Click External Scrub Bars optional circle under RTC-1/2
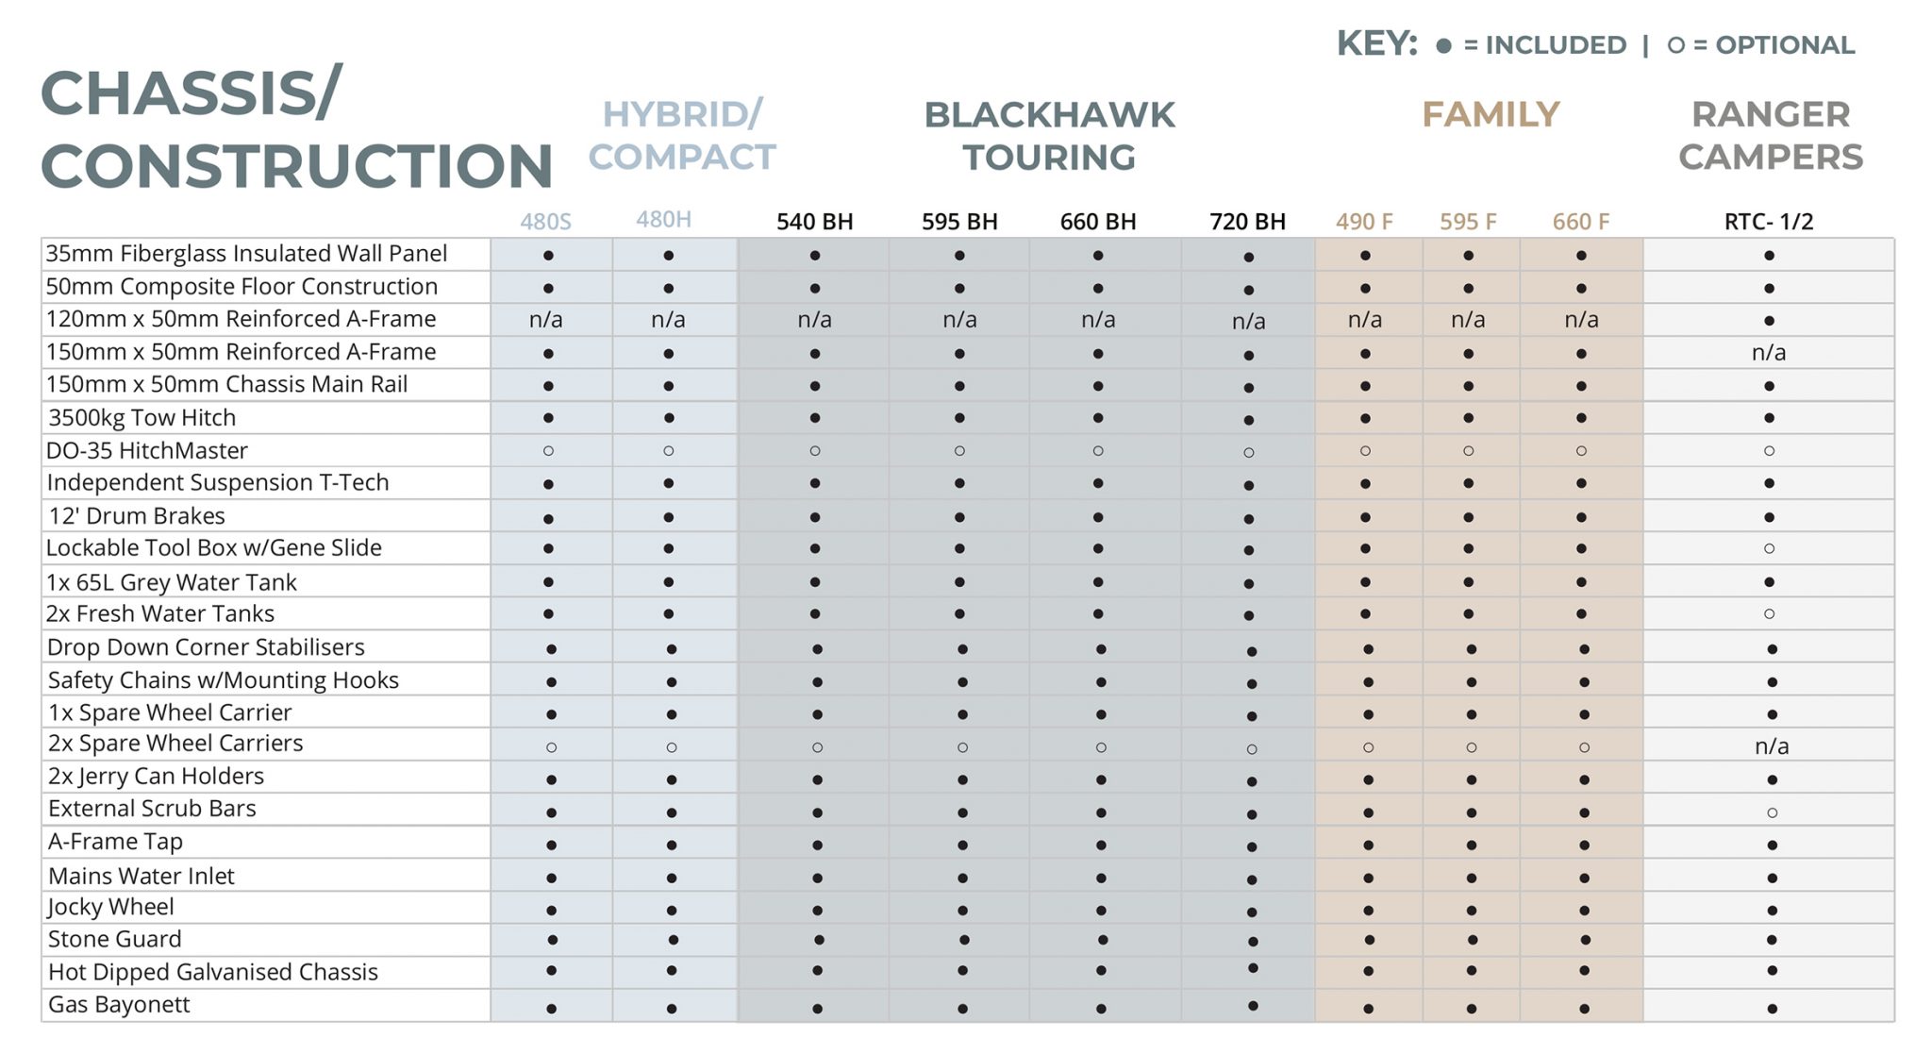1932x1055 pixels. pyautogui.click(x=1772, y=812)
